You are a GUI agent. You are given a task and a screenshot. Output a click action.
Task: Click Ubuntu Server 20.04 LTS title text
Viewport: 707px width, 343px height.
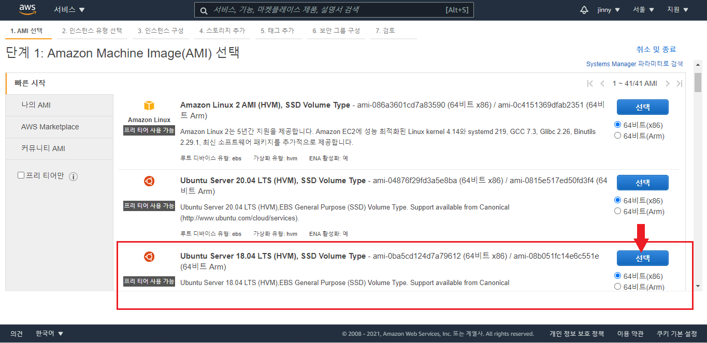tap(273, 181)
